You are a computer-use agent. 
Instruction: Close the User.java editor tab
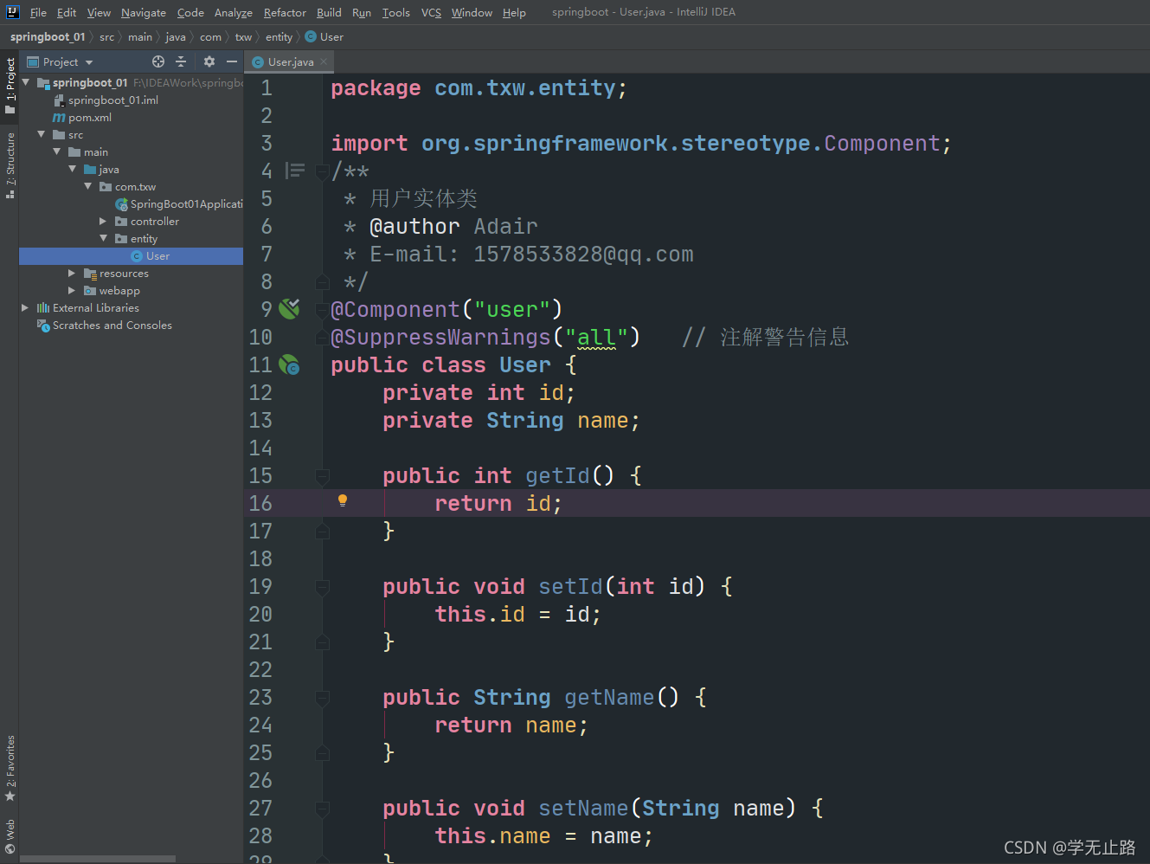tap(324, 61)
